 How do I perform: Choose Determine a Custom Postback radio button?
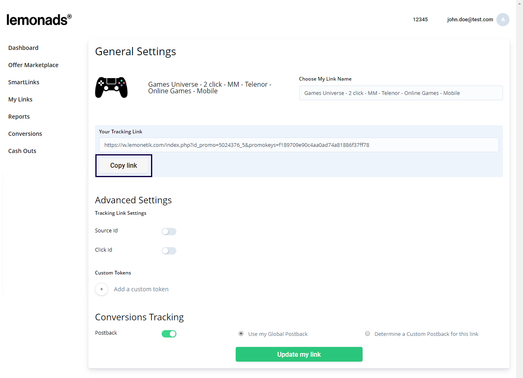coord(367,334)
